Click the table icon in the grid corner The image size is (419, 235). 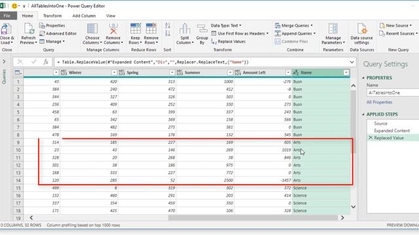point(18,72)
